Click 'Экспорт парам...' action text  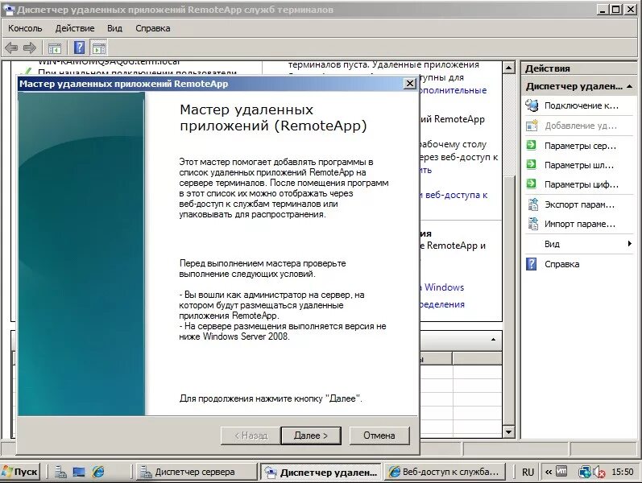pyautogui.click(x=579, y=204)
